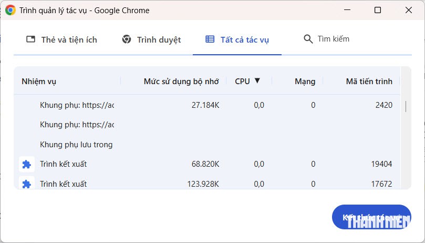Select the Trình kết xuất row with 68.820K

pos(207,164)
